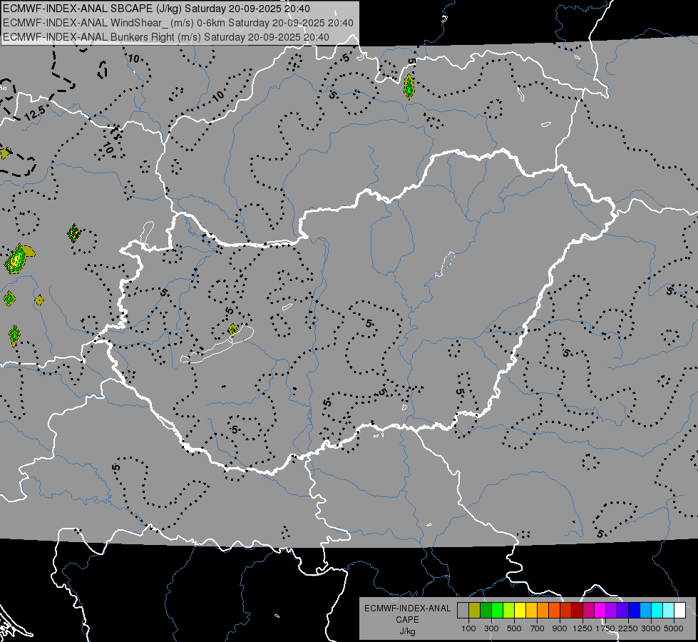Select the lone olive diamond CAPE marker at left
This screenshot has height=642, width=698.
[x=39, y=300]
